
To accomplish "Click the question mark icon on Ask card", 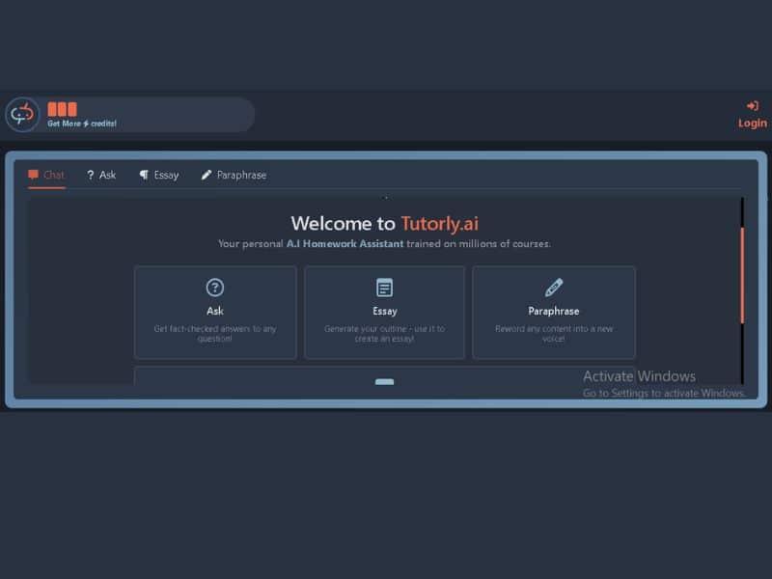I will pyautogui.click(x=215, y=287).
